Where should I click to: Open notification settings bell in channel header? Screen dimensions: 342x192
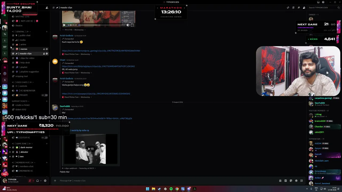293,8
